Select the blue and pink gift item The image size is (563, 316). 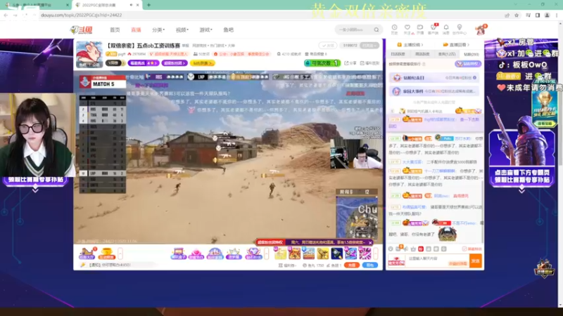pos(350,254)
